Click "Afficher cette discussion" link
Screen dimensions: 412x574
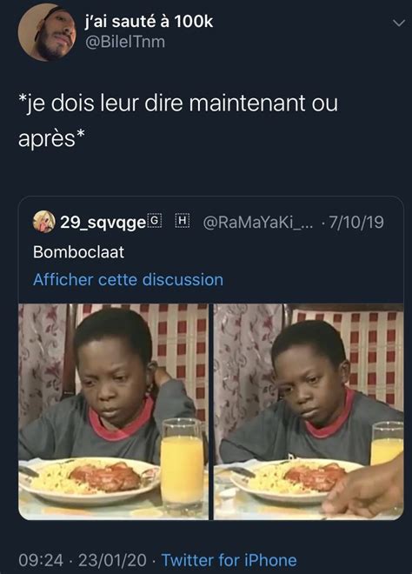(128, 280)
